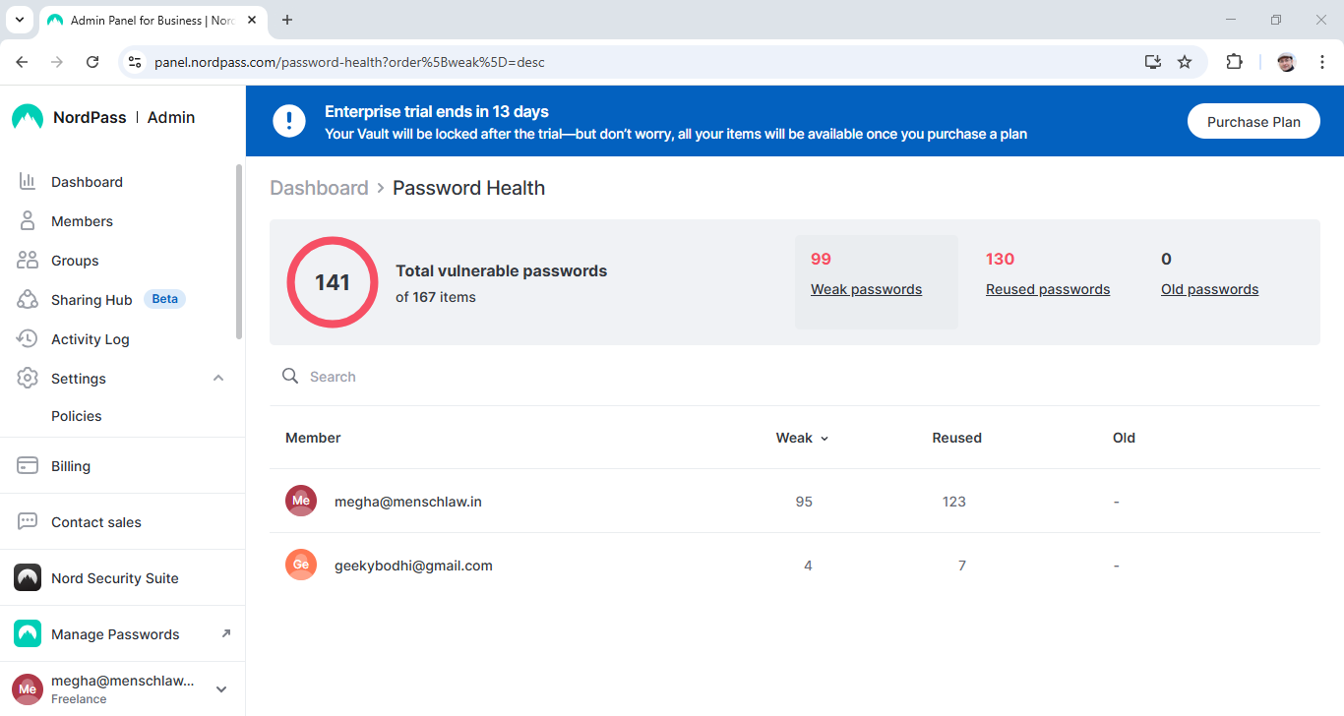Open the Dashboard sidebar item
This screenshot has height=716, width=1344.
point(87,182)
